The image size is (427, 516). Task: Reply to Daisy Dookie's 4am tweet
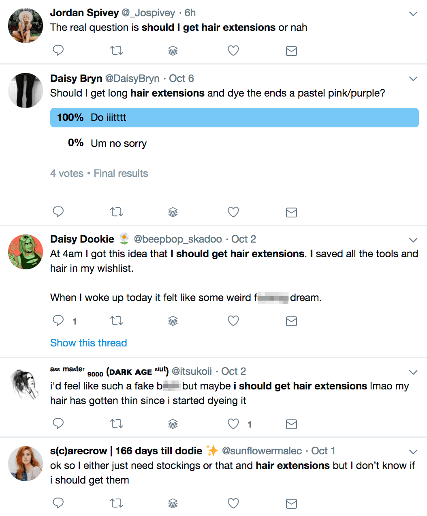(x=58, y=320)
